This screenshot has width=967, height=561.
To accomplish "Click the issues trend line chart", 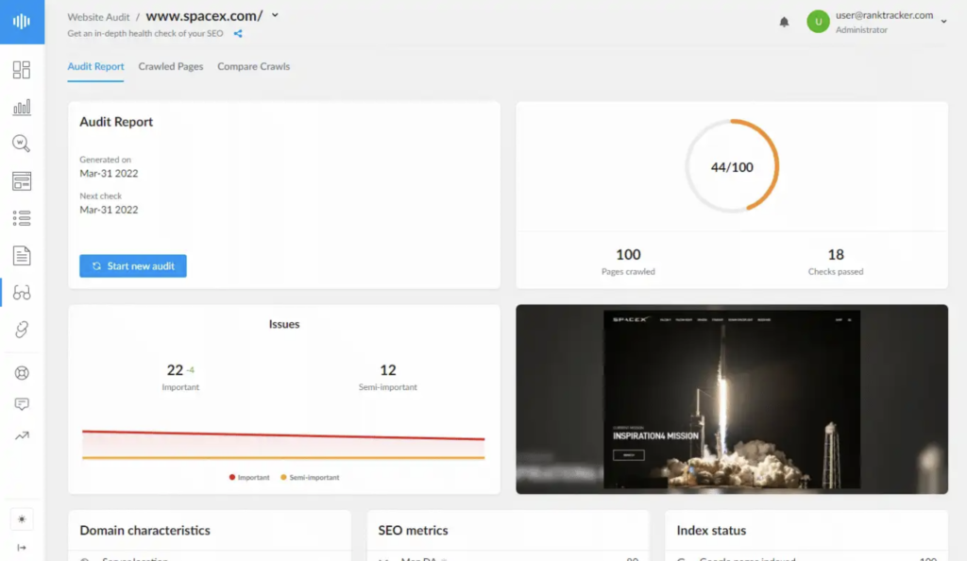I will (x=283, y=445).
